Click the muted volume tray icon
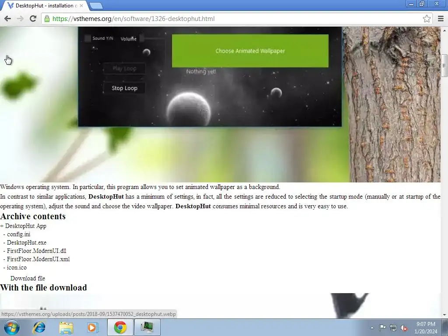Image resolution: width=448 pixels, height=336 pixels. 404,328
